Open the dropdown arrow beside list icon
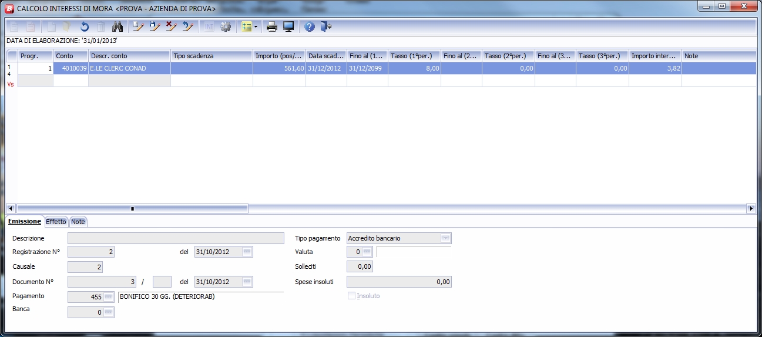 [256, 26]
